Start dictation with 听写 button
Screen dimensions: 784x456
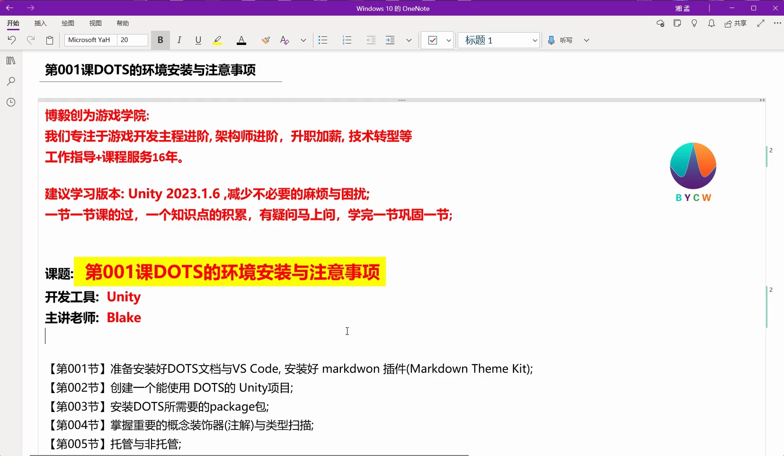pos(560,40)
